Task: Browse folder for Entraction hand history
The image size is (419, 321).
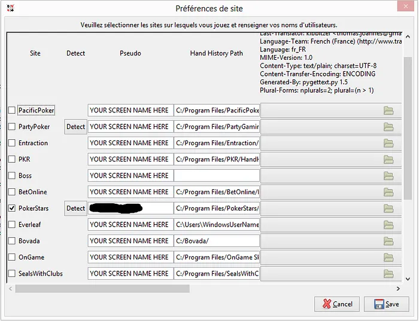Action: (x=331, y=143)
